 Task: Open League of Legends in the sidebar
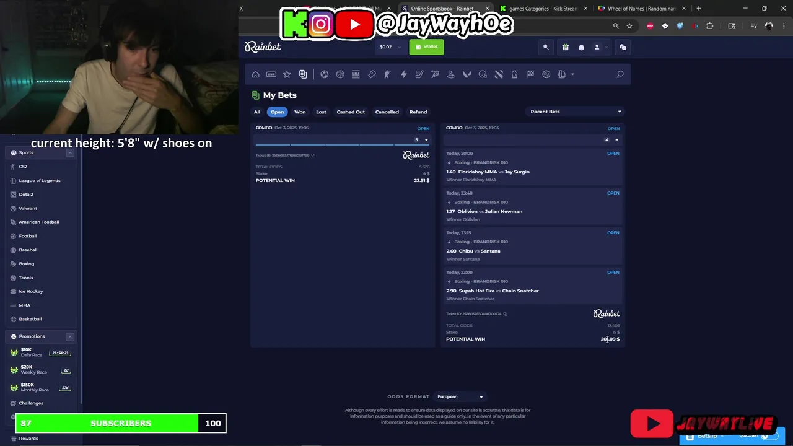[39, 181]
